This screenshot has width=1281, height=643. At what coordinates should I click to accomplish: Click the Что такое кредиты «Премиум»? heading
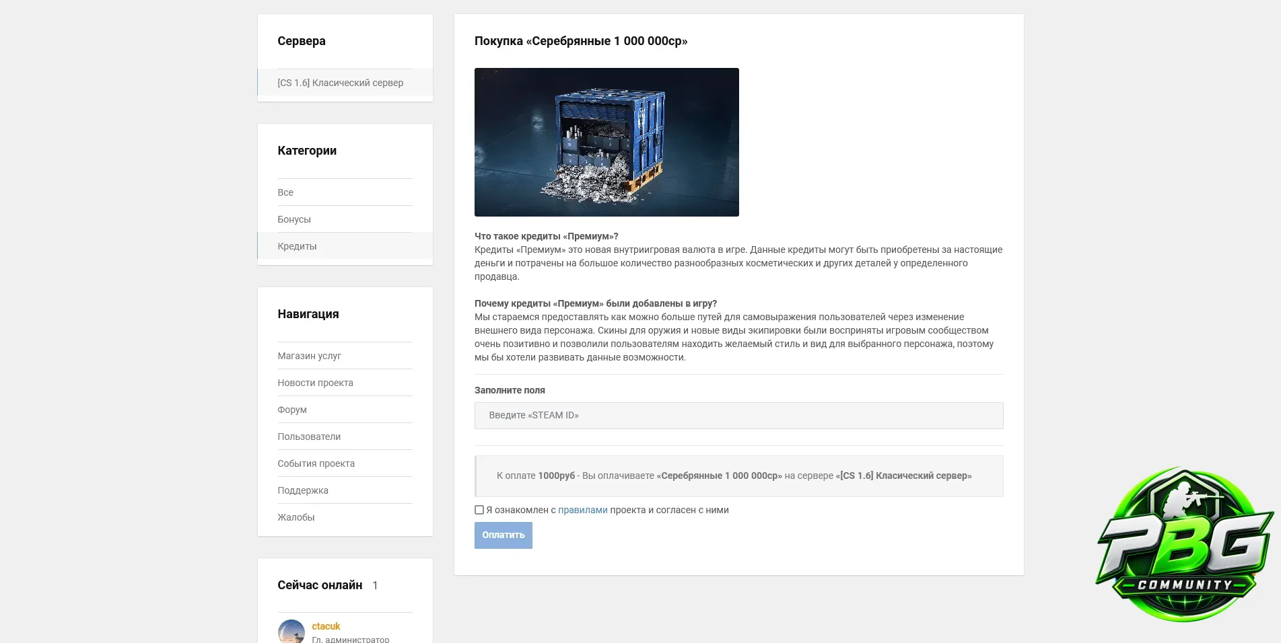[x=547, y=236]
